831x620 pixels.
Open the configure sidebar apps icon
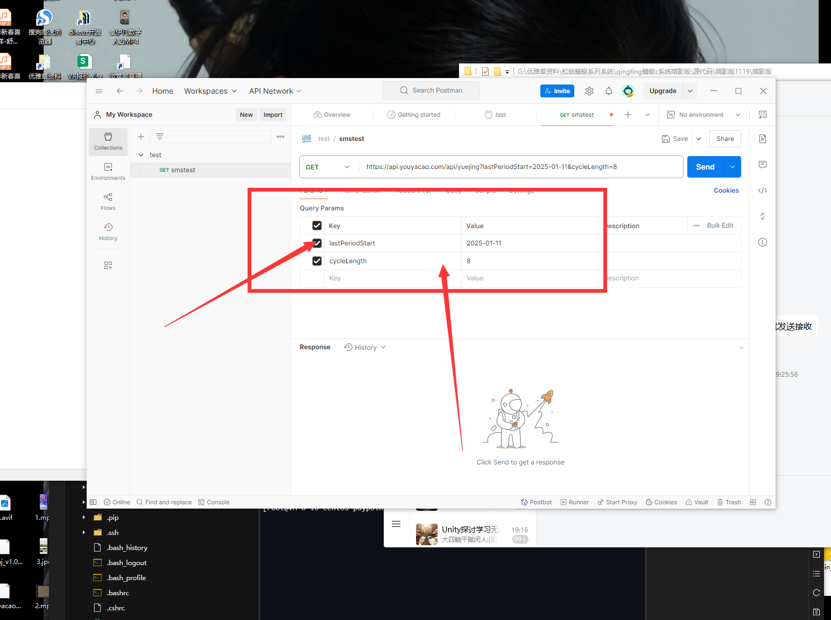(x=108, y=265)
